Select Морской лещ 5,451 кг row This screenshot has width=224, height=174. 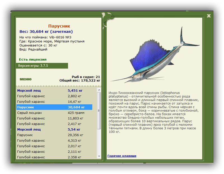pyautogui.click(x=54, y=91)
